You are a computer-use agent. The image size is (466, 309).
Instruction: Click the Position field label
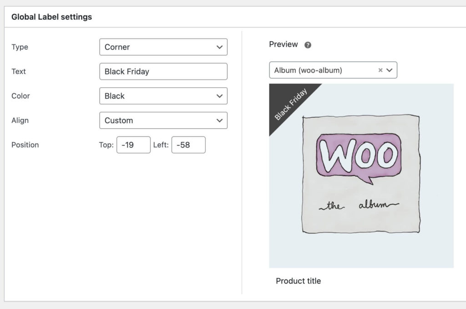pos(25,145)
